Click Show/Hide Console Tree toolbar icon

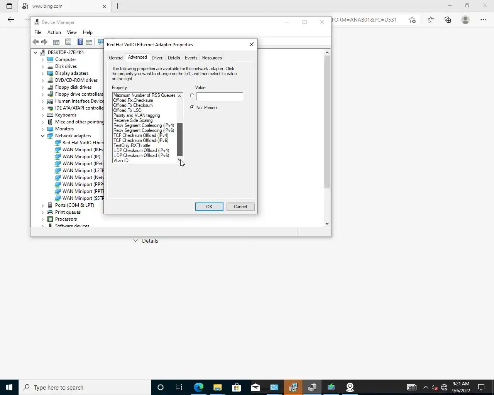click(56, 42)
